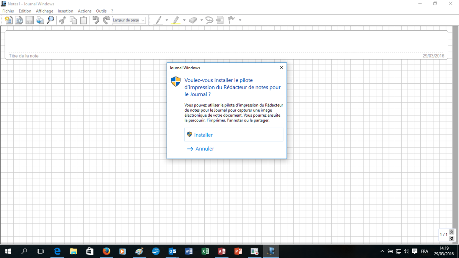Open the Highlighter dropdown arrow
This screenshot has width=459, height=258.
point(184,20)
